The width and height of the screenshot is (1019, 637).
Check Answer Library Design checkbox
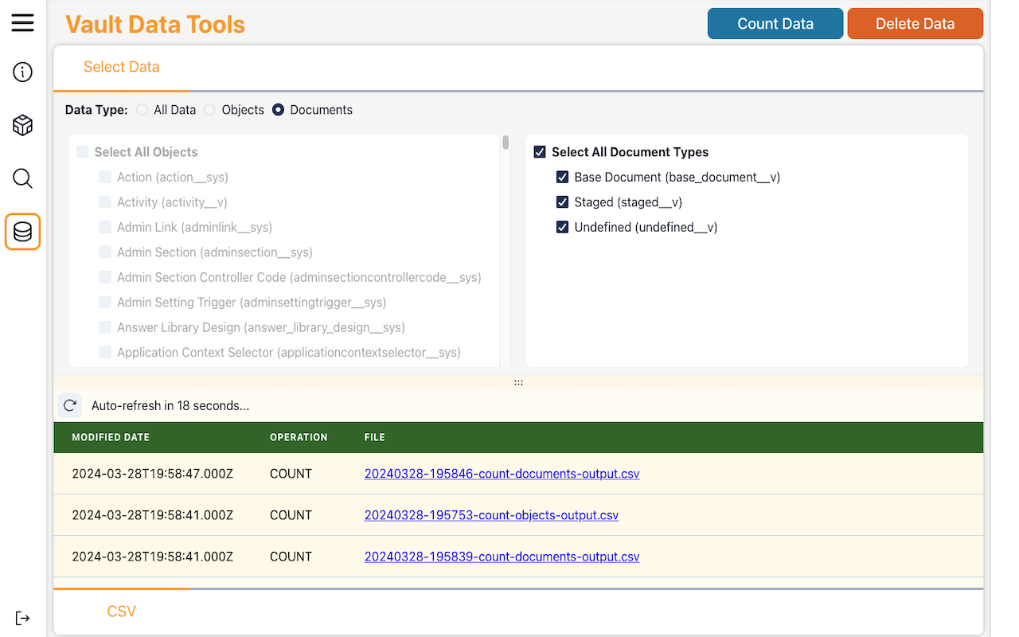click(105, 327)
